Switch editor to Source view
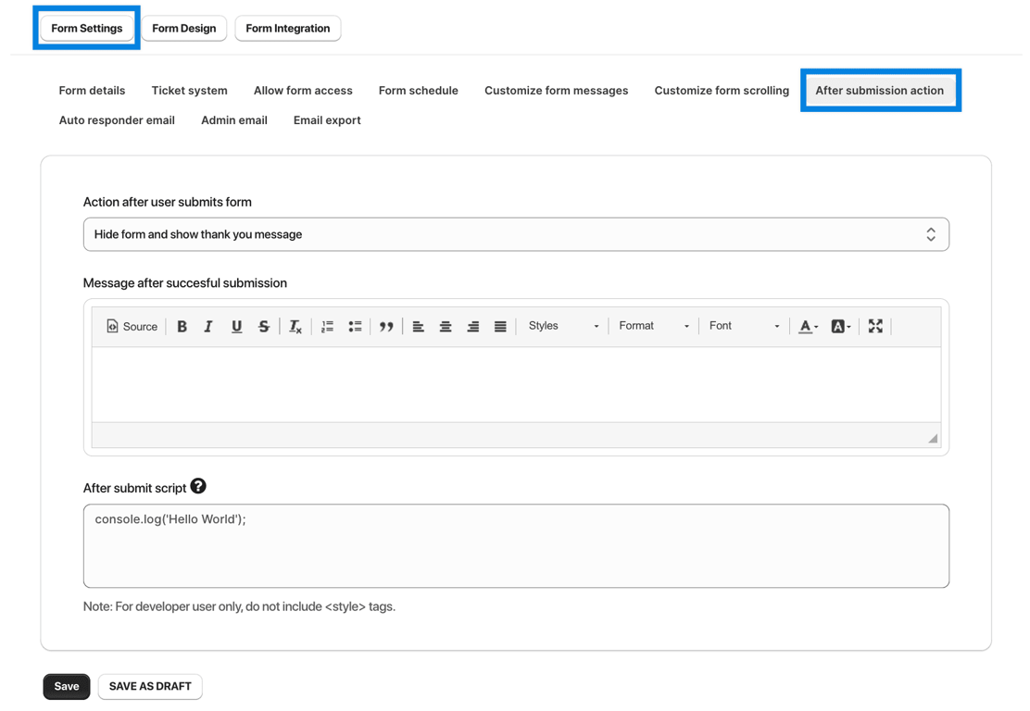 click(x=132, y=326)
